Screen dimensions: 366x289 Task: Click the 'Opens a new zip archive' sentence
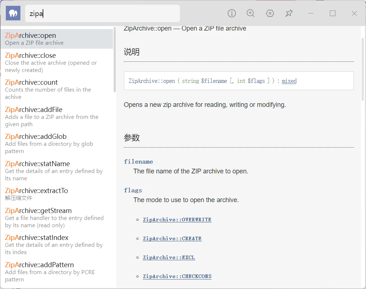(x=205, y=105)
